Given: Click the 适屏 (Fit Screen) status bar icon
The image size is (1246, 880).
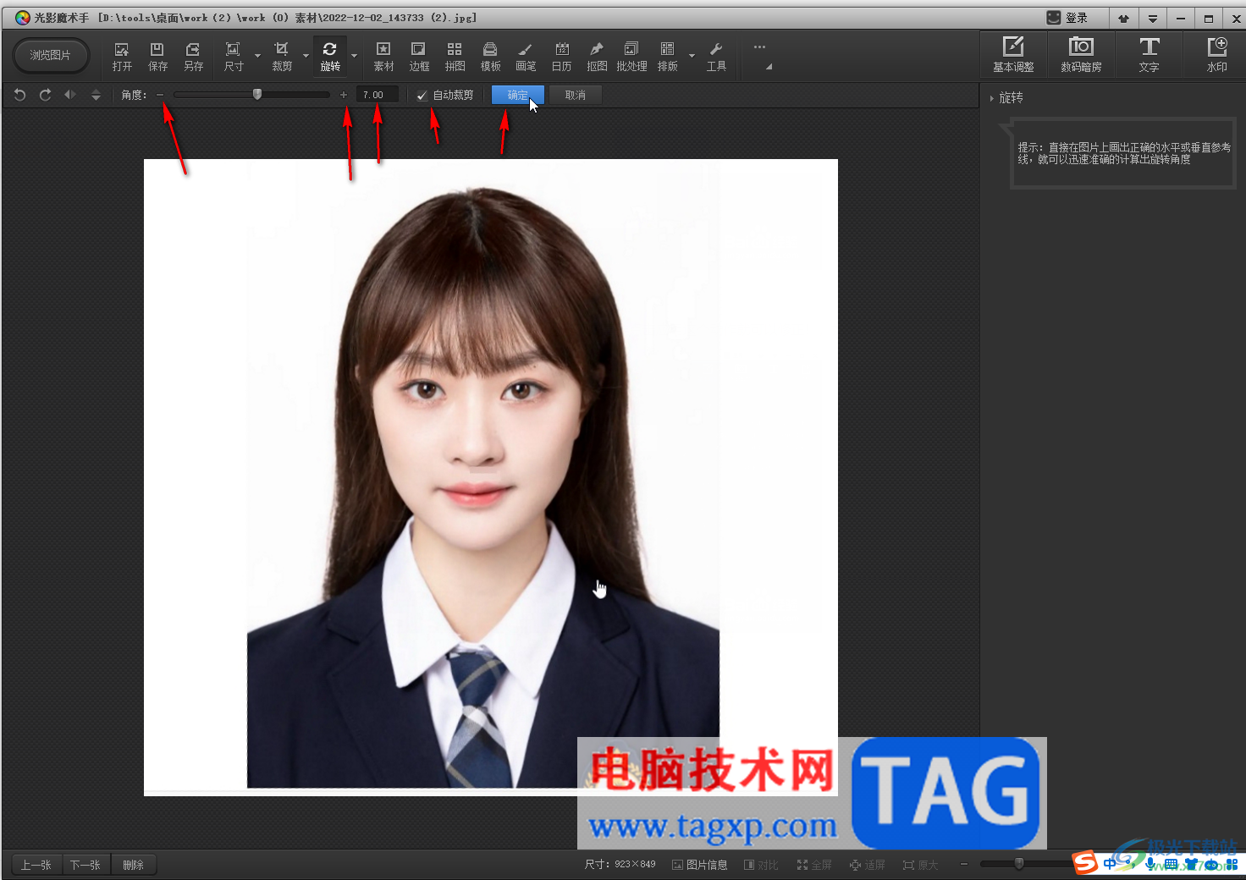Looking at the screenshot, I should 868,865.
